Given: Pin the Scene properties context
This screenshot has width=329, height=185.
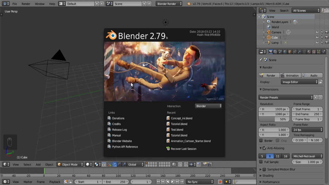Looking at the screenshot, I should pyautogui.click(x=261, y=60).
